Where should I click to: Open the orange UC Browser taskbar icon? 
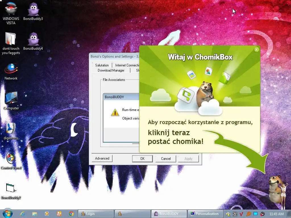click(59, 214)
